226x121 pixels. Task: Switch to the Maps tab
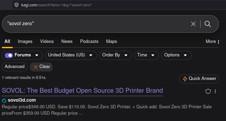pyautogui.click(x=112, y=41)
